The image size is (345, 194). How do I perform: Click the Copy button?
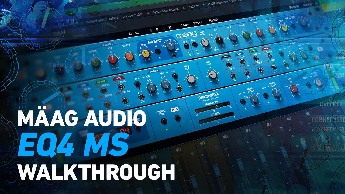(x=184, y=25)
